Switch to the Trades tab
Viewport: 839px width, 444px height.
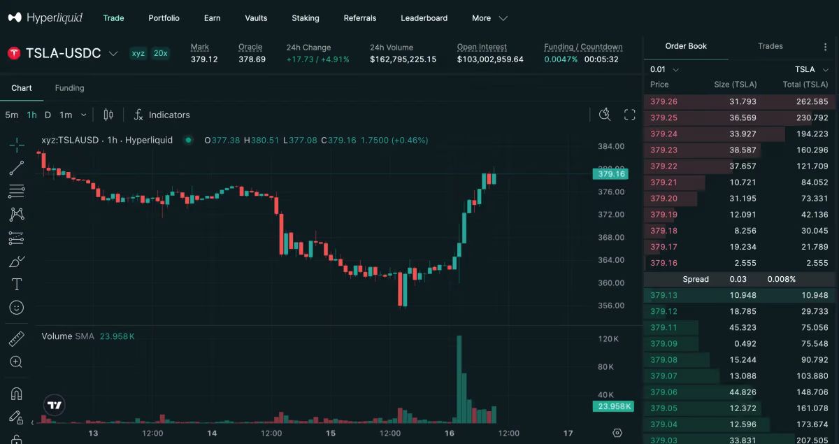click(770, 46)
